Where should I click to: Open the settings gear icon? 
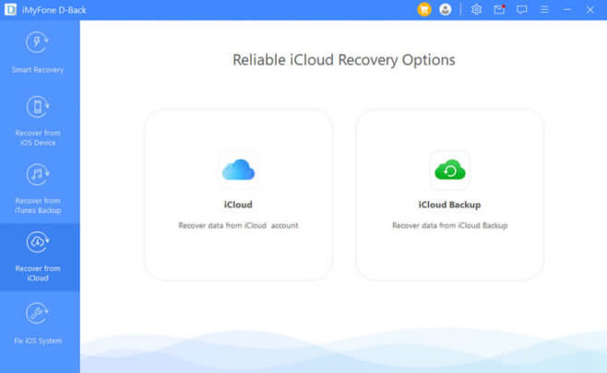point(476,9)
